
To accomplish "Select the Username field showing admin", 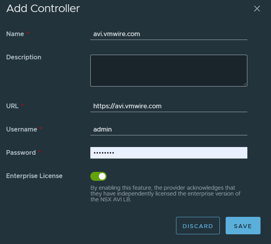I will [x=169, y=130].
